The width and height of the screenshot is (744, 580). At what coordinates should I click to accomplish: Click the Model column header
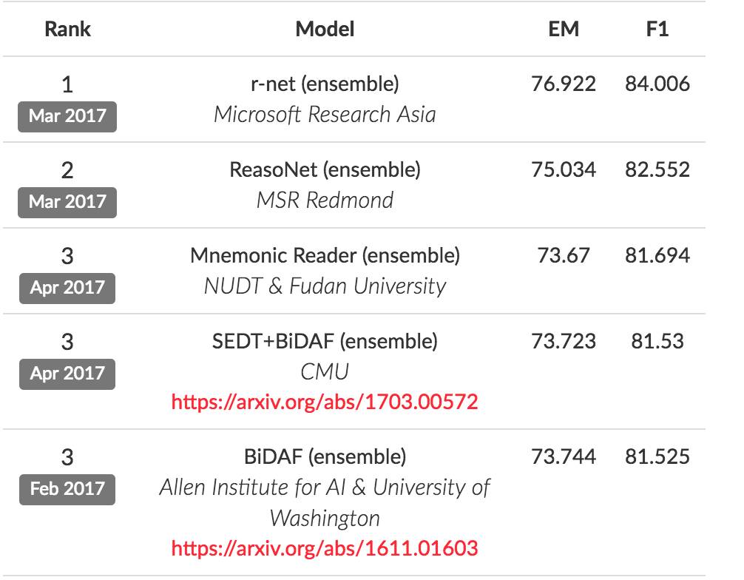pos(325,29)
